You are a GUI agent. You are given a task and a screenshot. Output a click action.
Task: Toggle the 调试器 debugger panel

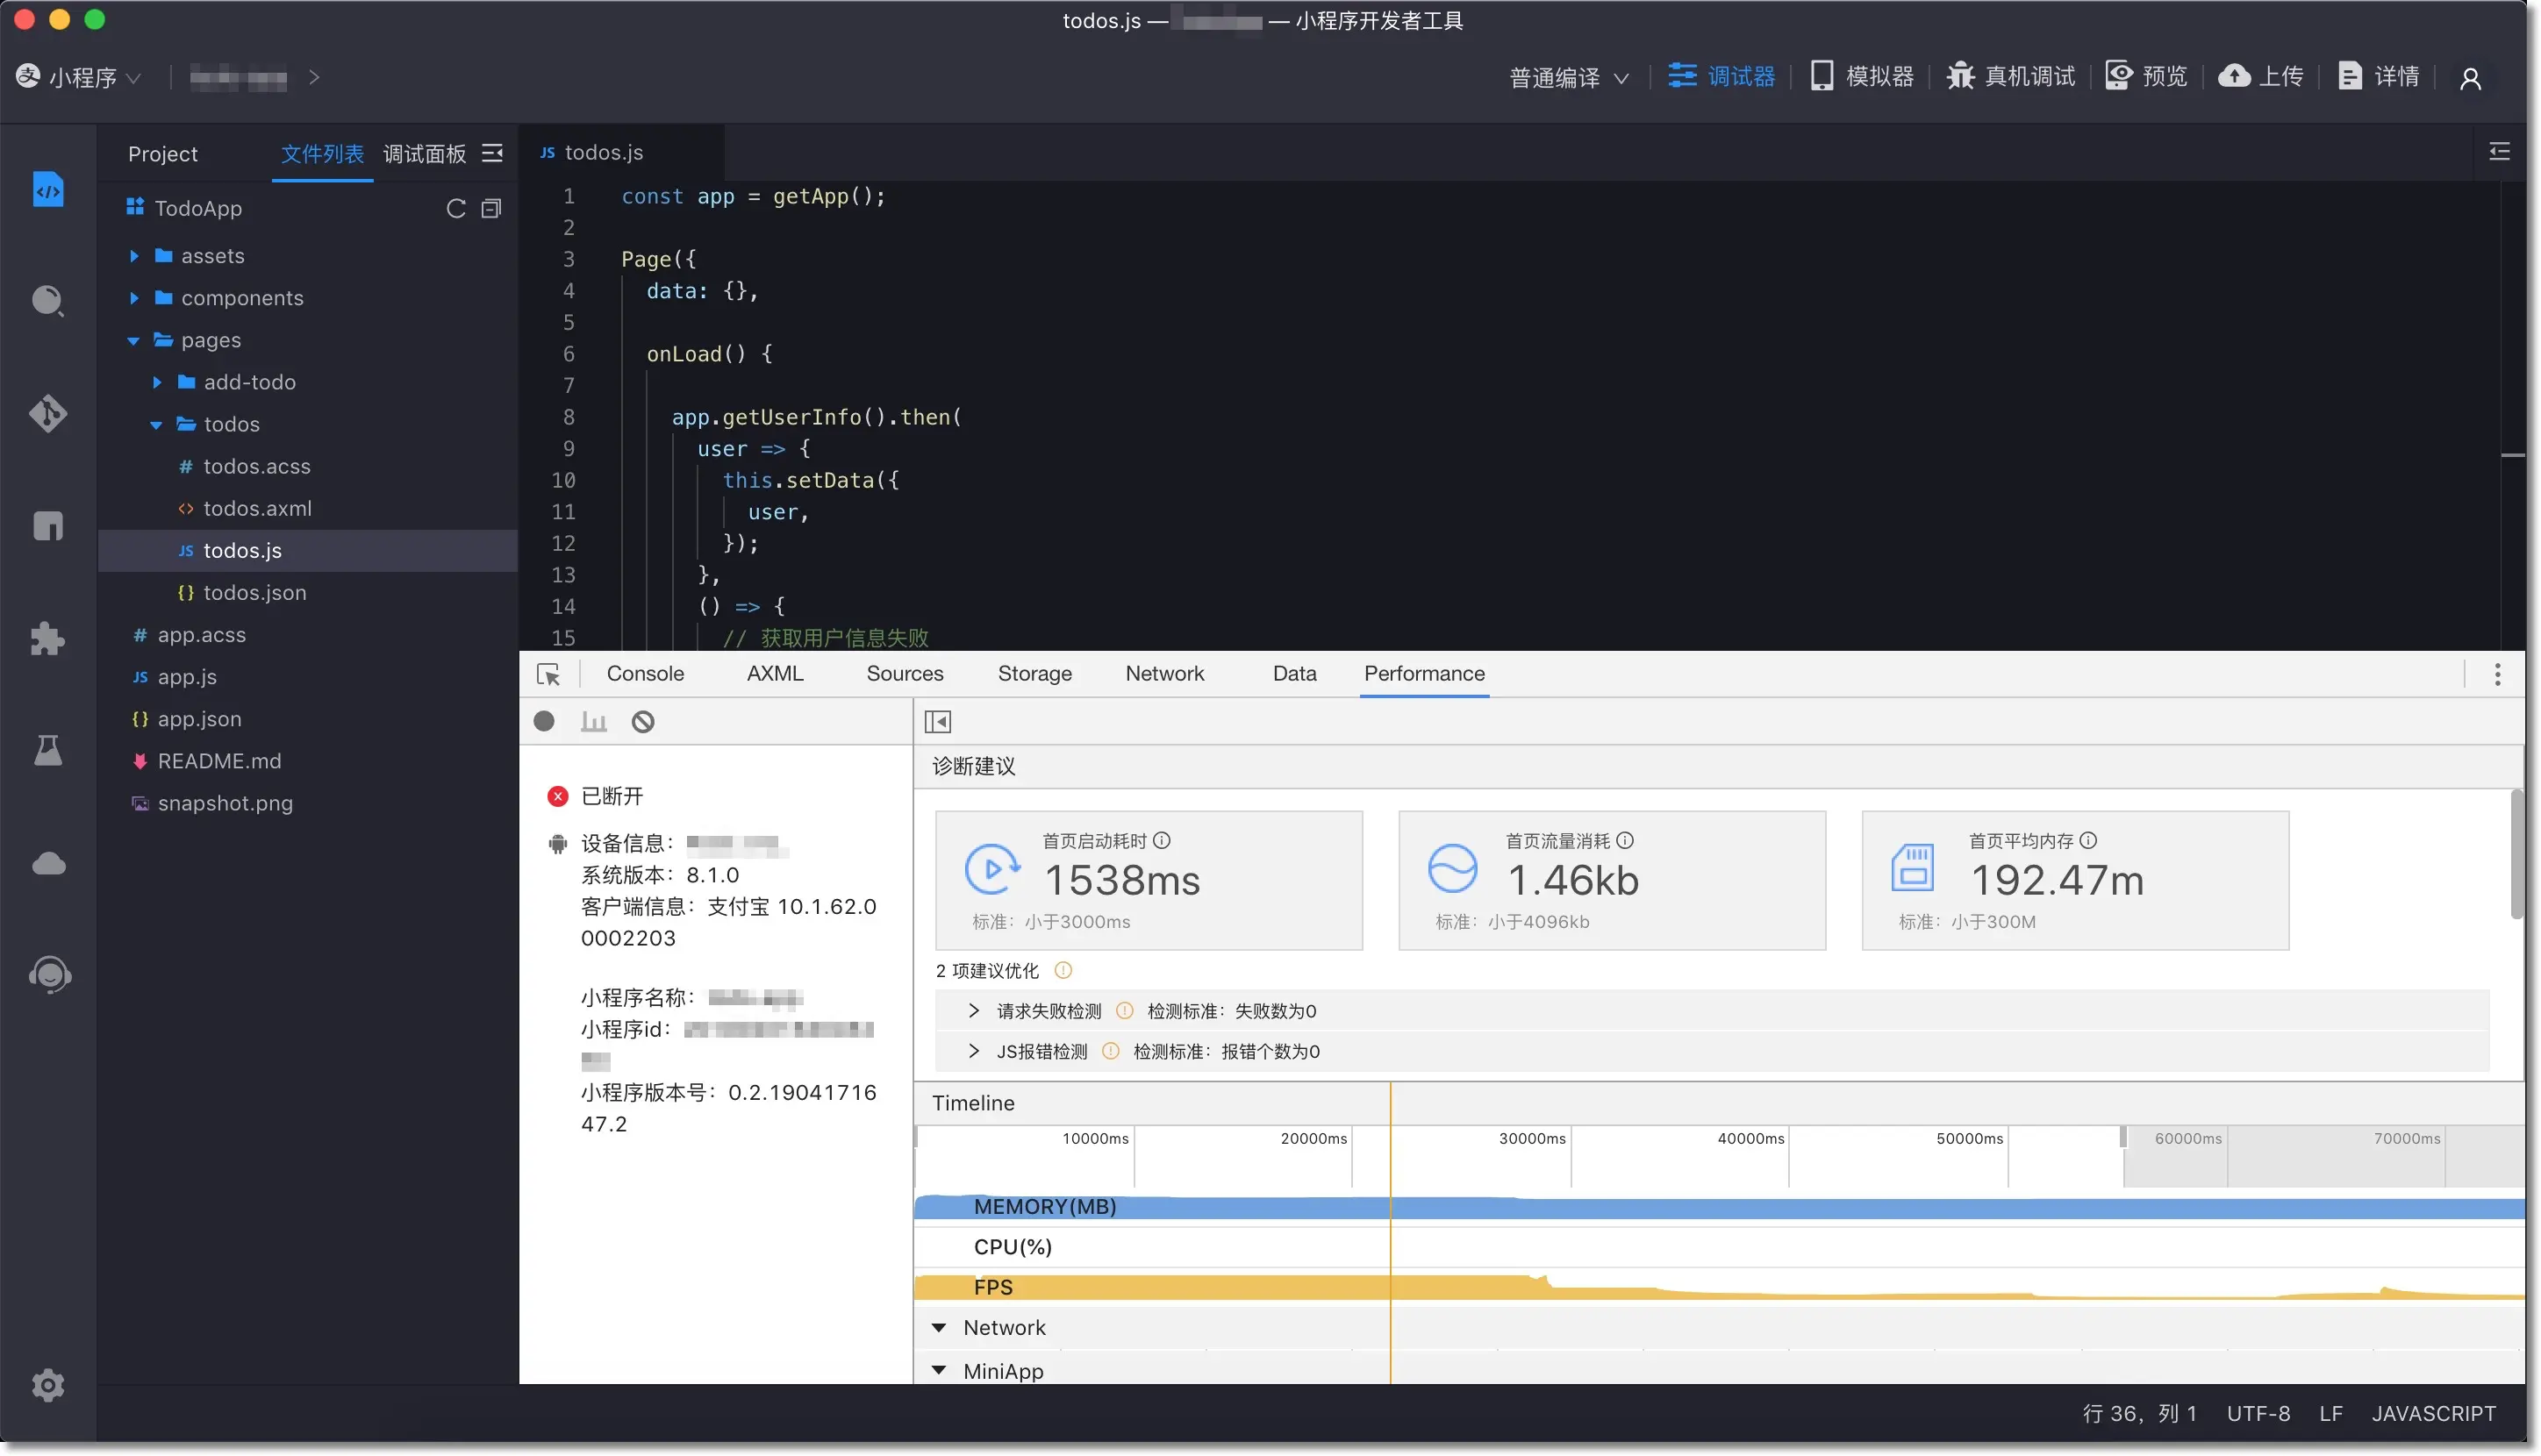[1721, 76]
